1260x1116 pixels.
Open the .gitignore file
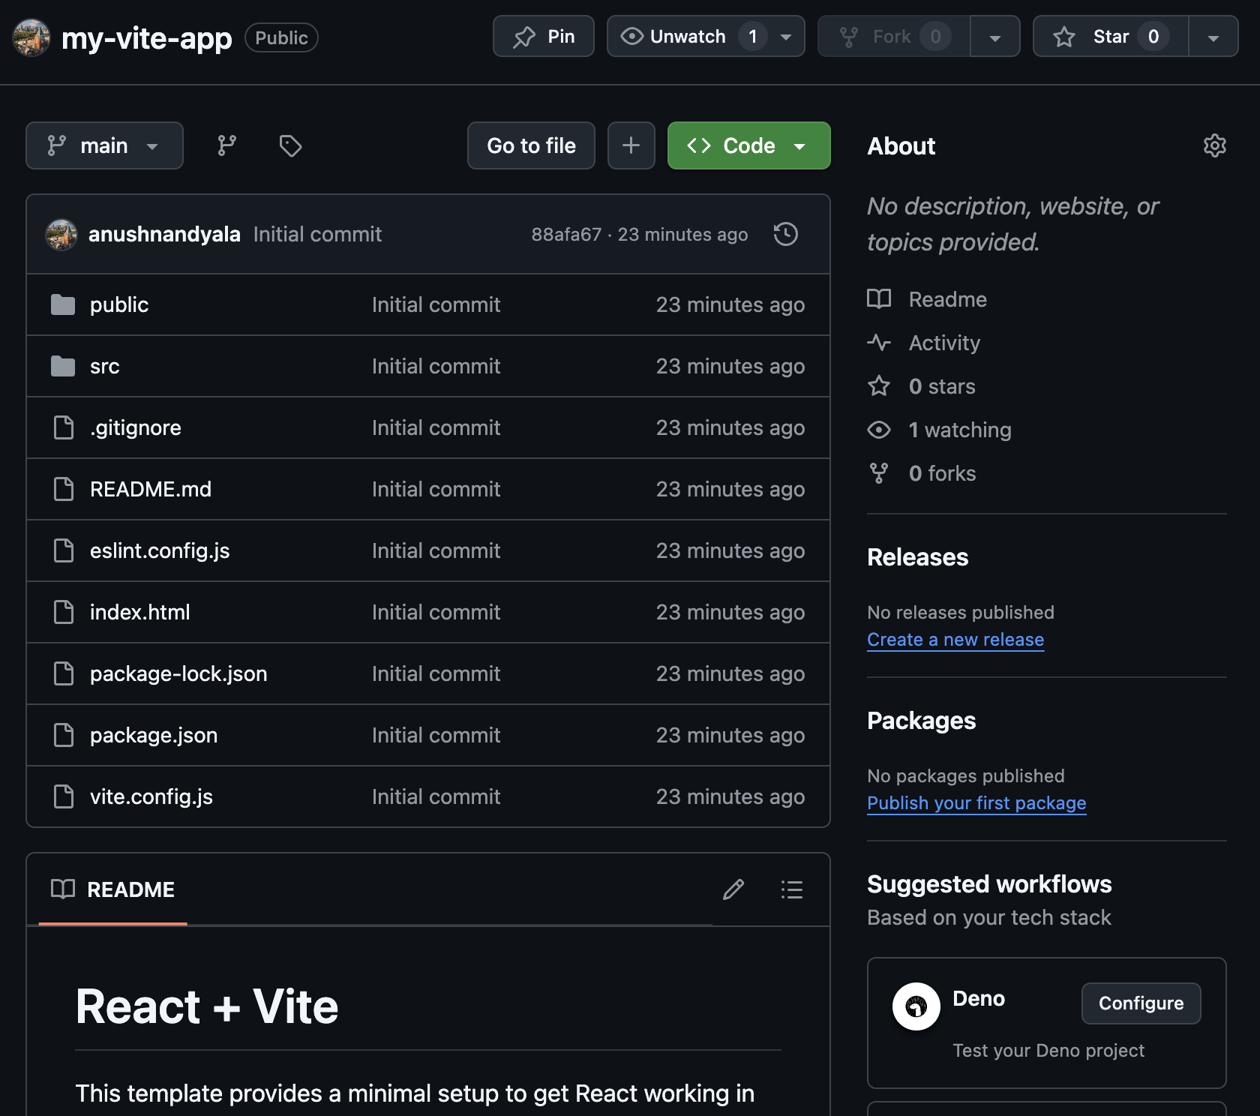pos(136,427)
